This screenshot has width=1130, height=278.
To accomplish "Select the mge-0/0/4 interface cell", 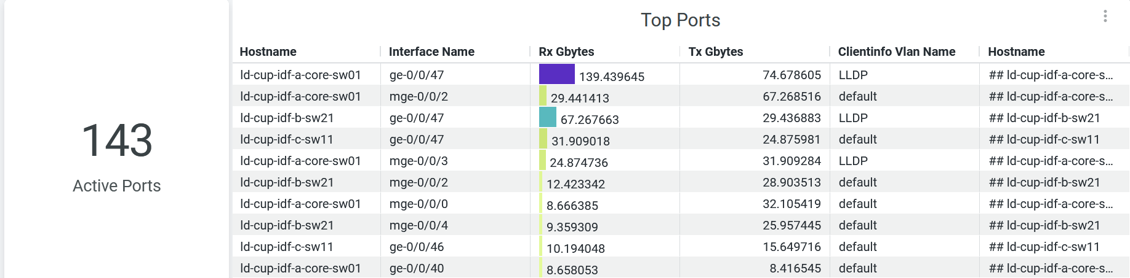I will [x=419, y=225].
